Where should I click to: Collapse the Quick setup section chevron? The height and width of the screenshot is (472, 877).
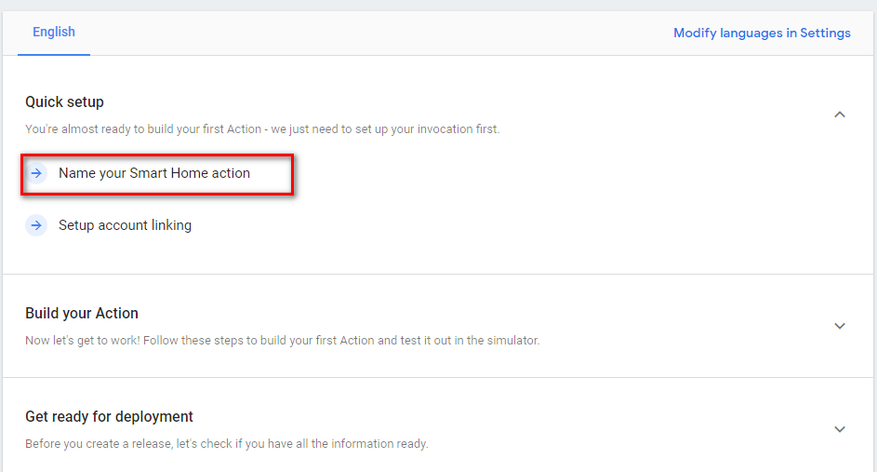coord(839,115)
